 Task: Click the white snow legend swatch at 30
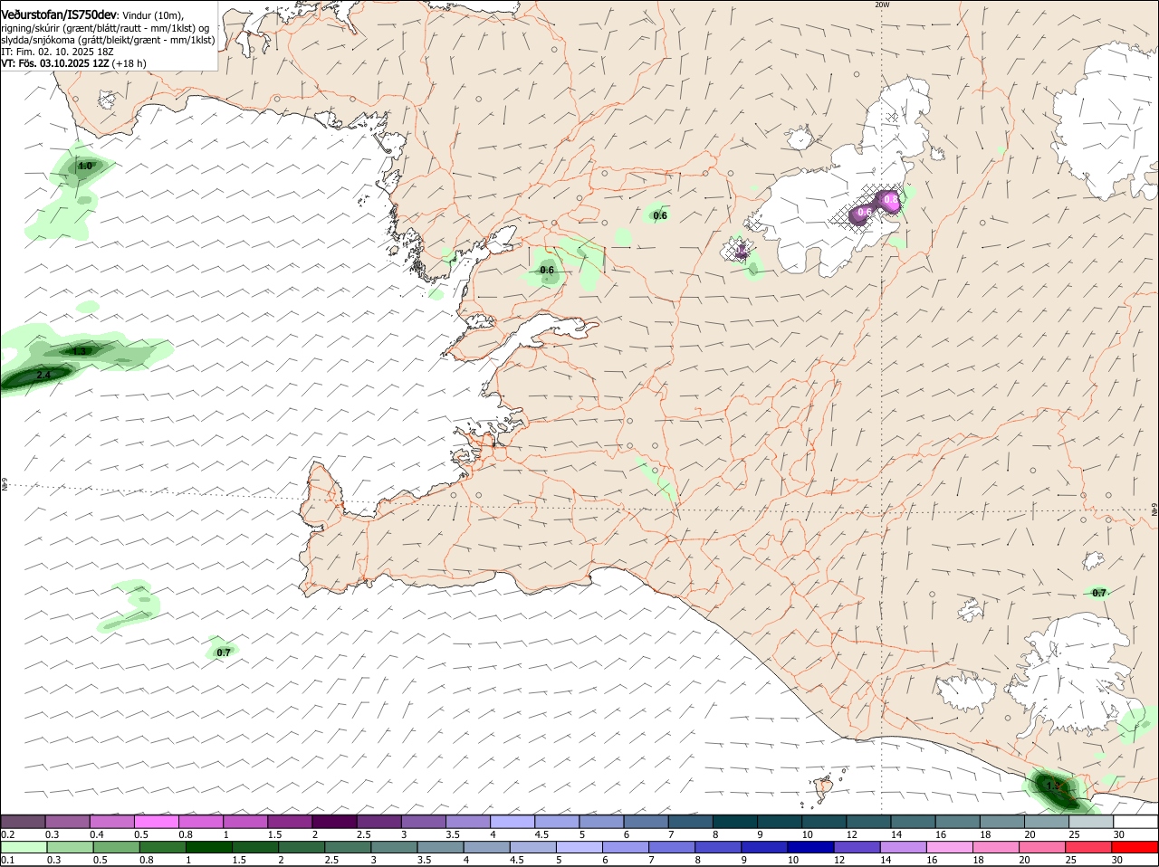[x=1135, y=822]
